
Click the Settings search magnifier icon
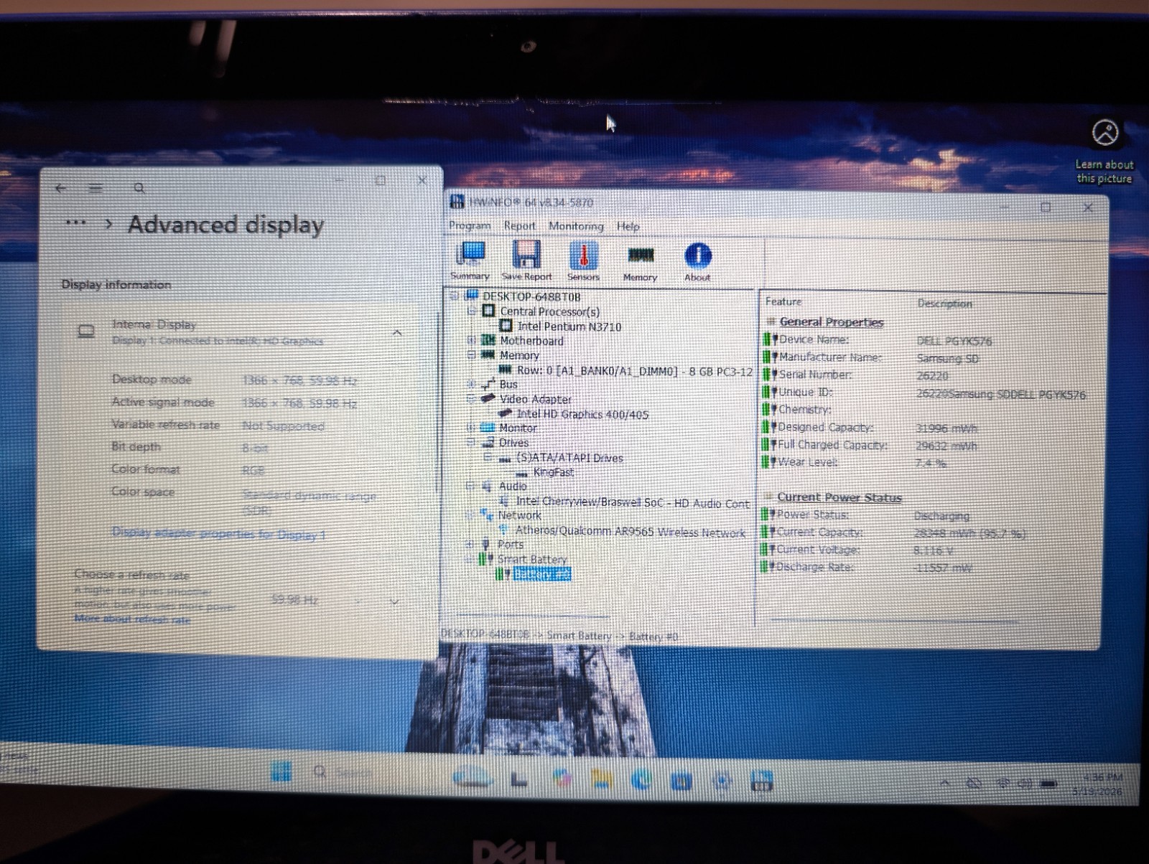[139, 188]
